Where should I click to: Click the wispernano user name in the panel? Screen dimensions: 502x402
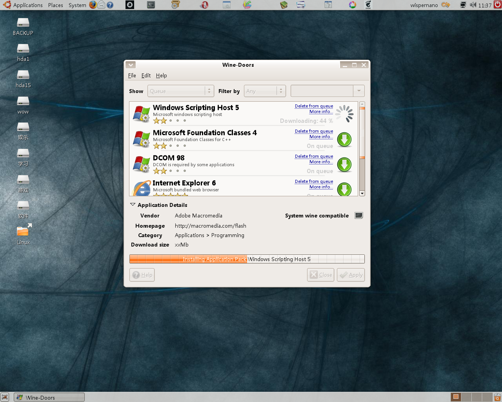pos(424,5)
